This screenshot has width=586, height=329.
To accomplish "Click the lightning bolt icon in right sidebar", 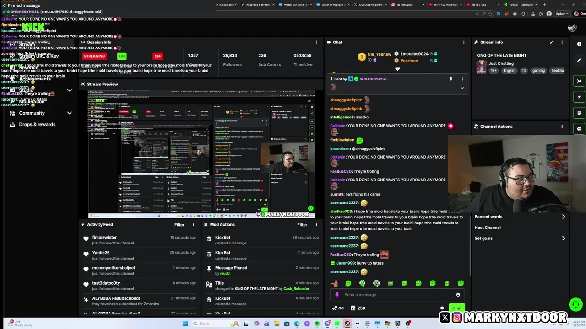I will click(x=579, y=97).
